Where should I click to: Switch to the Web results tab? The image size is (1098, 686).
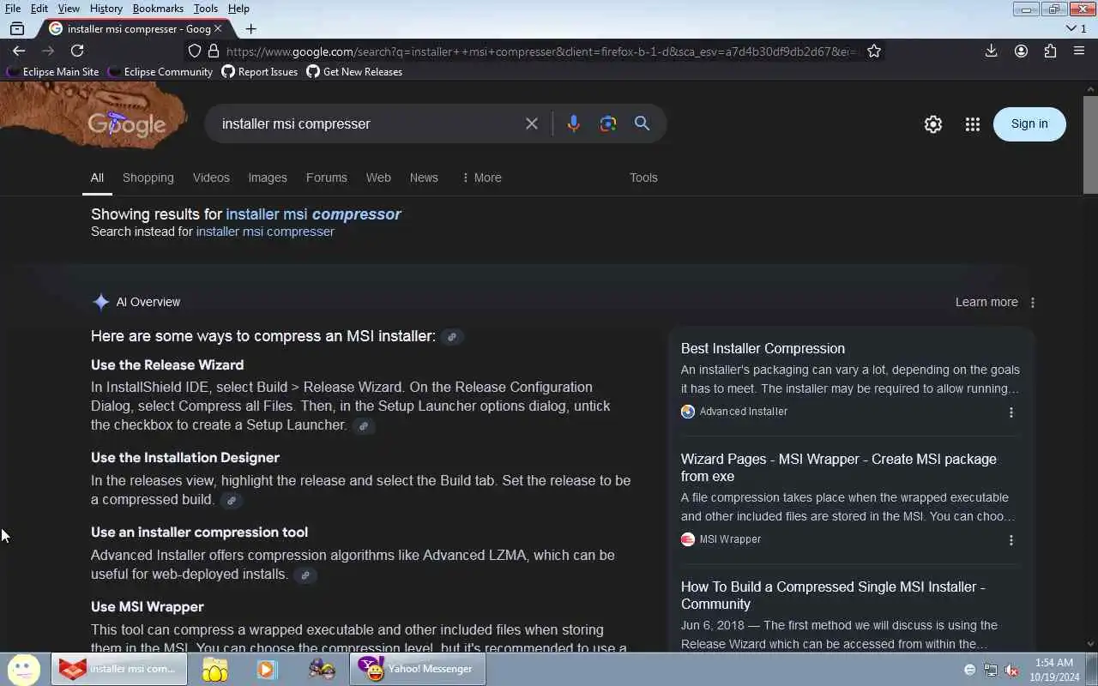point(378,178)
